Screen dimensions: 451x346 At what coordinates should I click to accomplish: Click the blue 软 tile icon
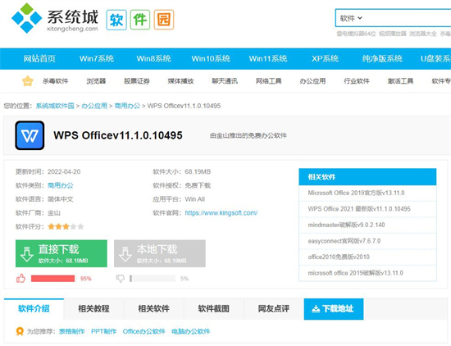click(116, 20)
